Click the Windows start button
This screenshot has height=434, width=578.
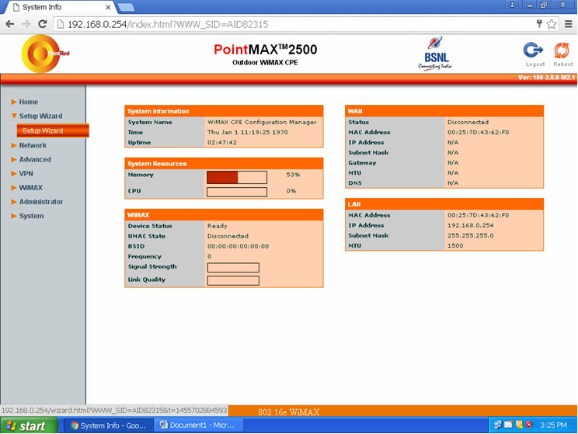click(29, 426)
